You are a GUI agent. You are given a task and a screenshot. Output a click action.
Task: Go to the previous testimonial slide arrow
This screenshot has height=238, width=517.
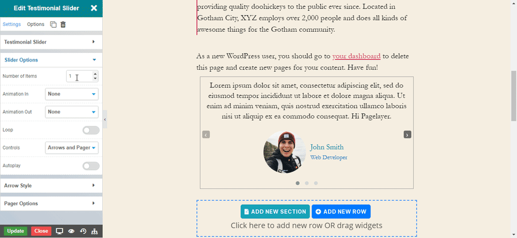point(206,135)
